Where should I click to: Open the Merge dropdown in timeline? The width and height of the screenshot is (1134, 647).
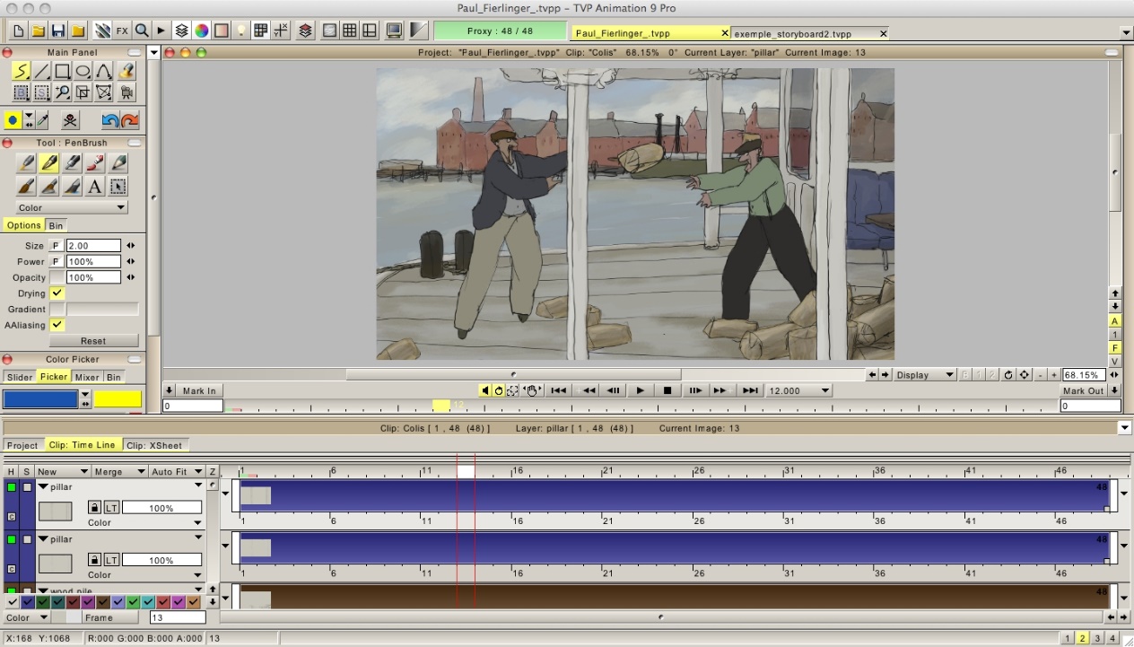click(119, 471)
